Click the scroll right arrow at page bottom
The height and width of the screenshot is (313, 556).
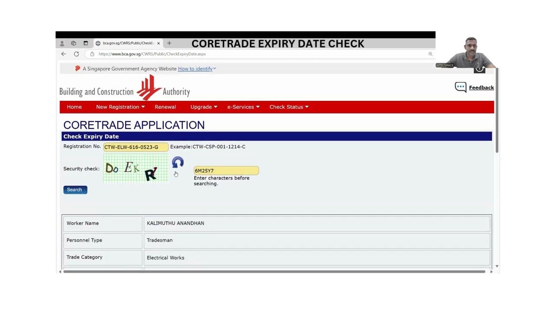point(491,272)
